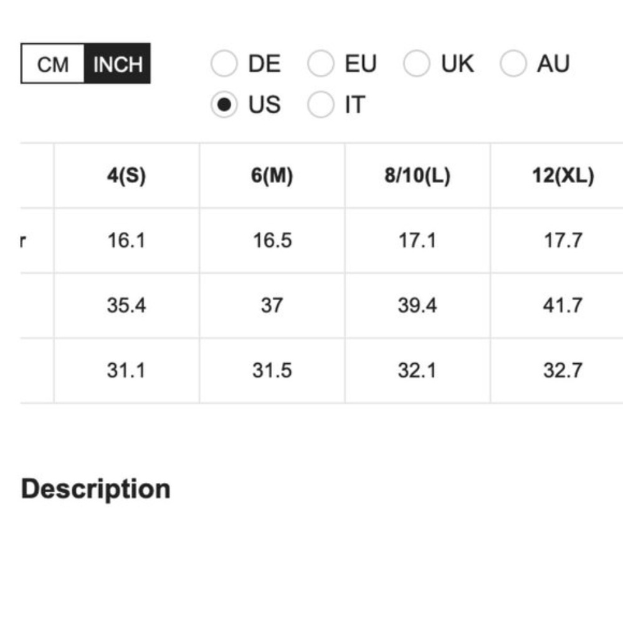Switch sizing to IT standard

(321, 105)
